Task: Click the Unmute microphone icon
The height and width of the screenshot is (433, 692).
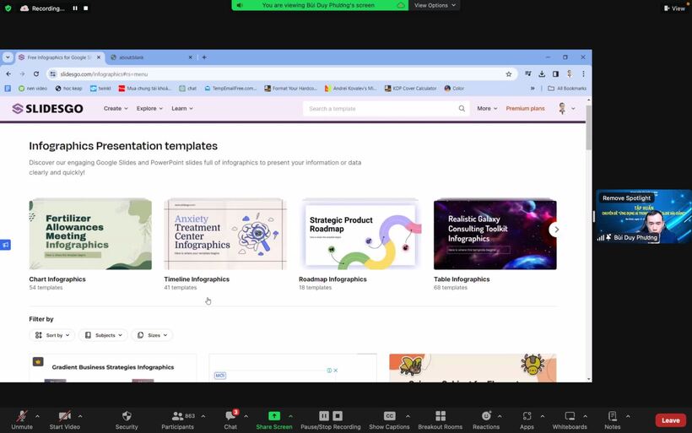Action: pos(22,416)
